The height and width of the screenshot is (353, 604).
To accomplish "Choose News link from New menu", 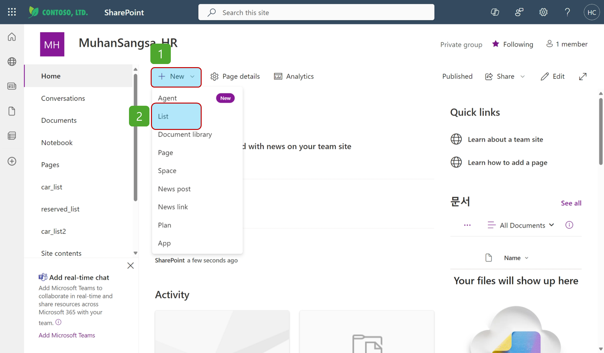I will tap(197, 207).
